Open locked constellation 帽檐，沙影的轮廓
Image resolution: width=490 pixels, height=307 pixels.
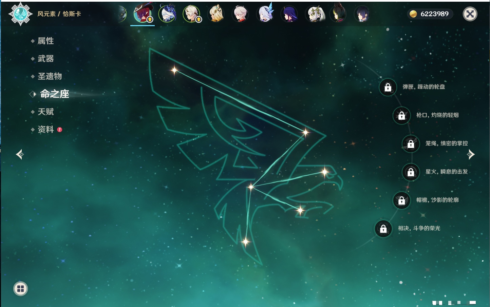click(x=402, y=200)
